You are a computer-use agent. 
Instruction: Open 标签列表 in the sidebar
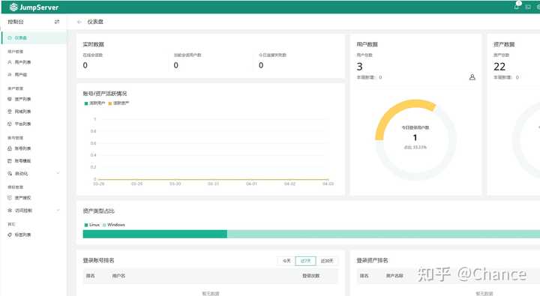(22, 235)
